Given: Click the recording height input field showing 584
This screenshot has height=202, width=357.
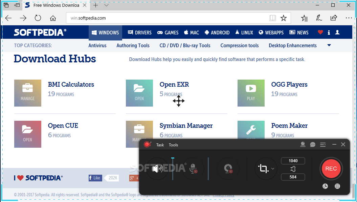Looking at the screenshot, I should tap(293, 177).
